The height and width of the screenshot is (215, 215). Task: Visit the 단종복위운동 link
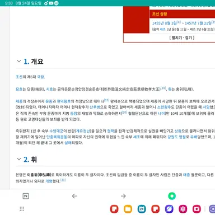[57, 137]
